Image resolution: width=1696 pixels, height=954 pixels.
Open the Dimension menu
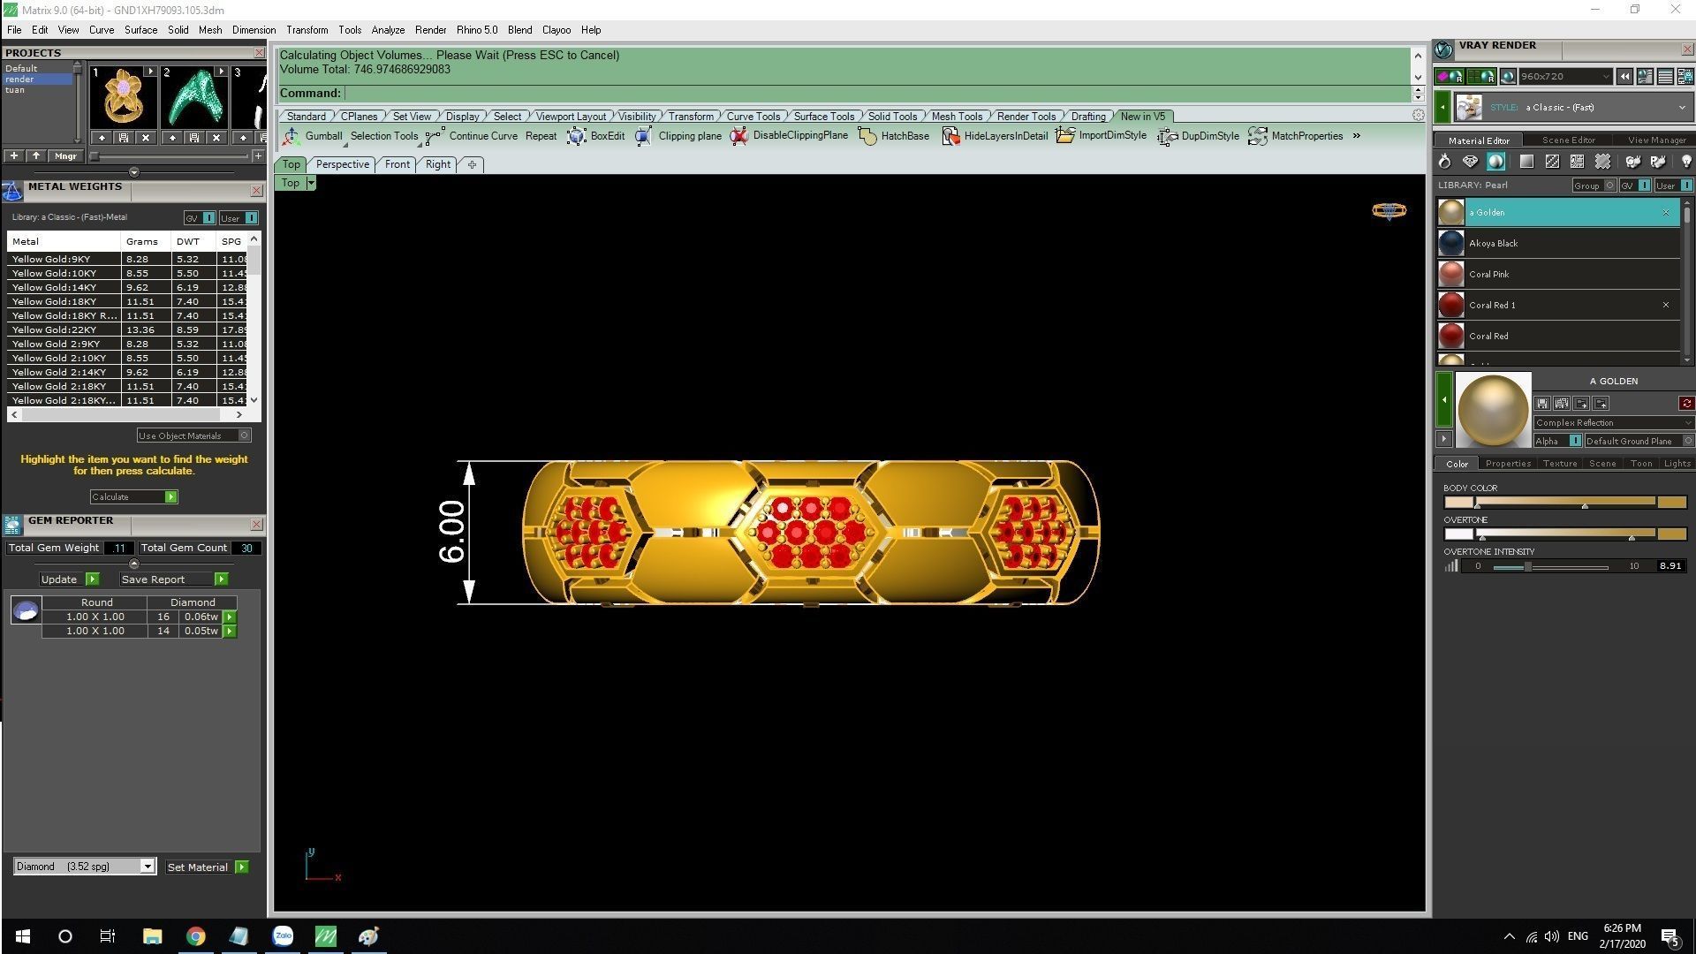point(254,30)
